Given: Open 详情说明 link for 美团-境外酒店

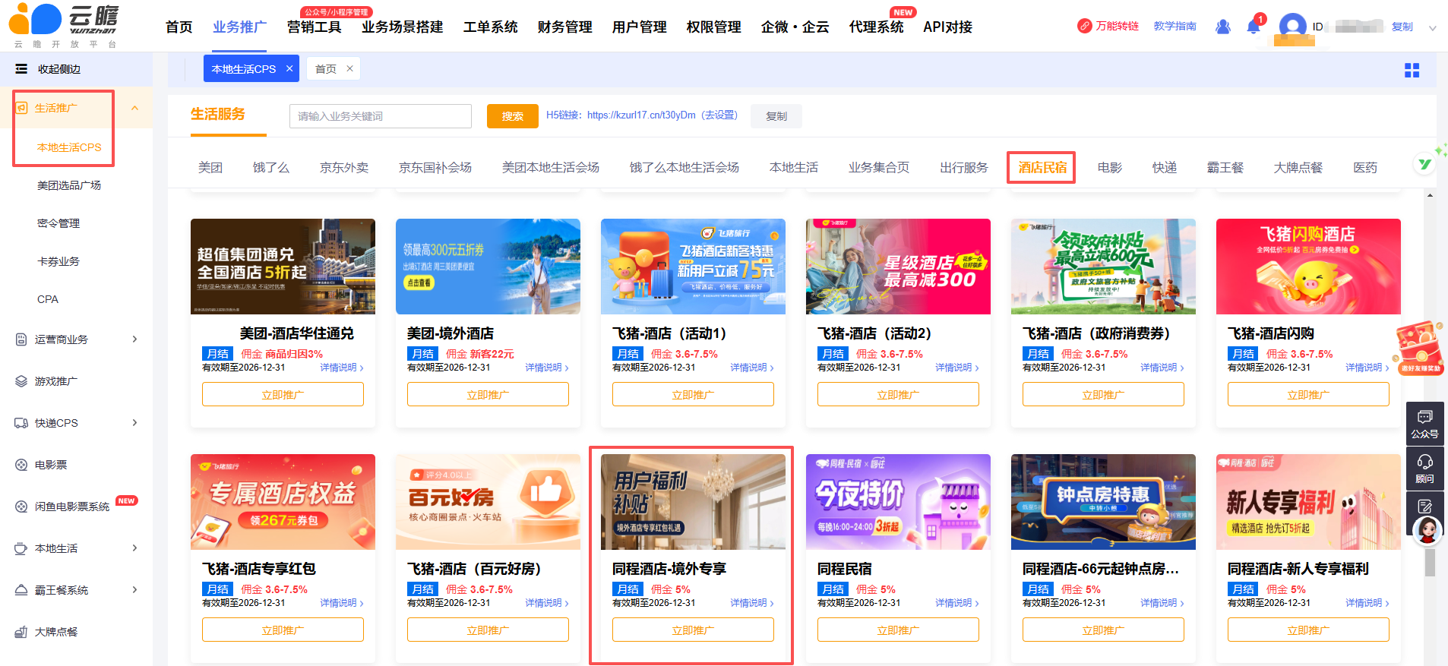Looking at the screenshot, I should [546, 368].
